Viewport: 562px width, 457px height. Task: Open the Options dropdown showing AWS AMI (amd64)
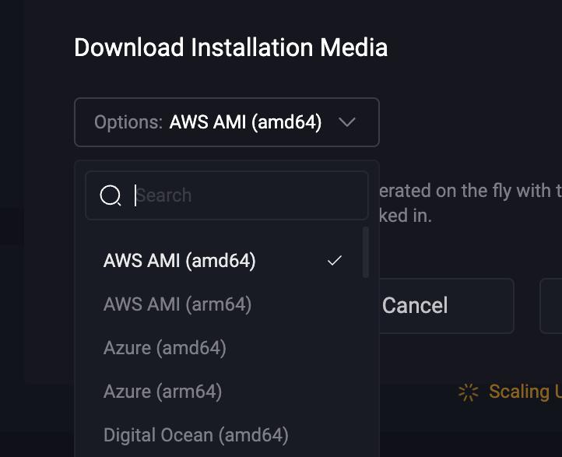pyautogui.click(x=227, y=122)
